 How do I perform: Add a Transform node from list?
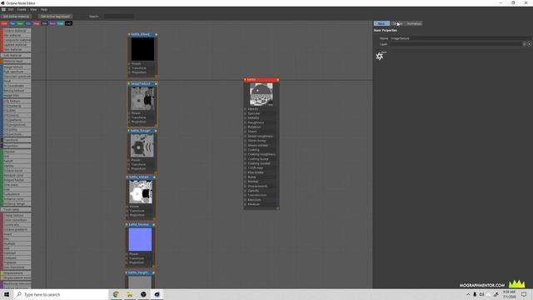click(16, 140)
